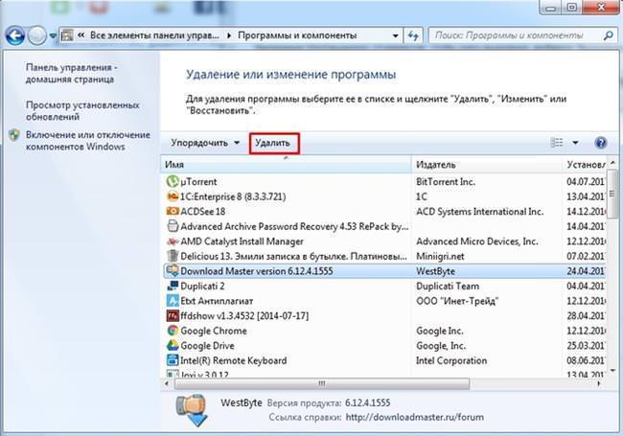
Task: Click the horizontal scrollbar left arrow
Action: pos(167,383)
